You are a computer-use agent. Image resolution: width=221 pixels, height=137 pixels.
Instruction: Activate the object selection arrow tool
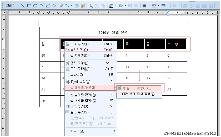(91, 6)
